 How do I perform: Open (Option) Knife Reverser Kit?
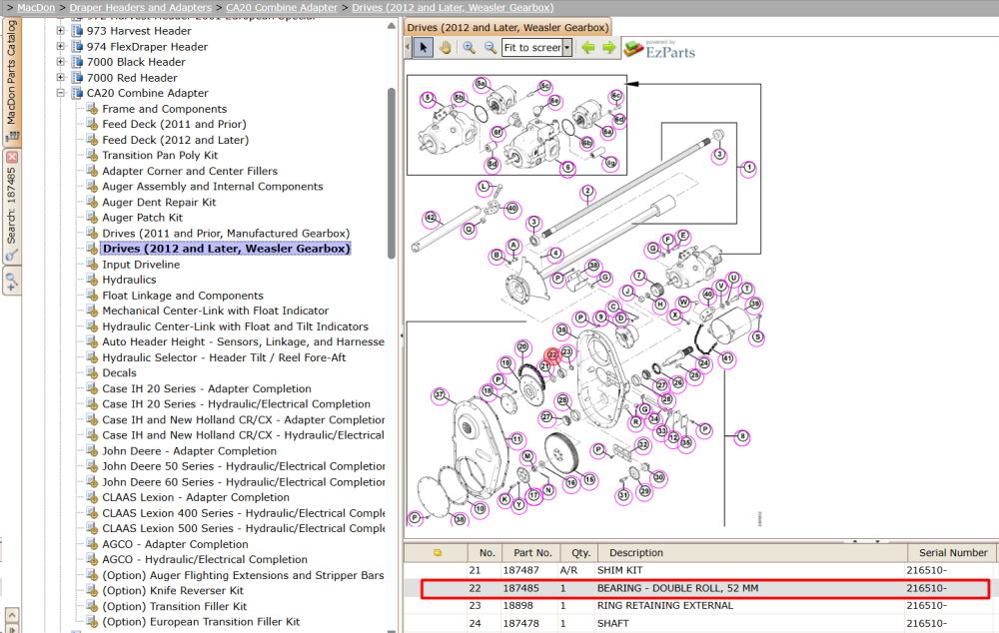click(173, 590)
